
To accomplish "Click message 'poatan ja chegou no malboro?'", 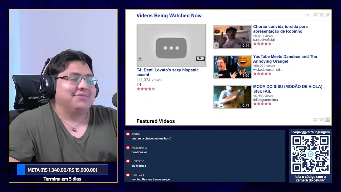I will point(151,139).
